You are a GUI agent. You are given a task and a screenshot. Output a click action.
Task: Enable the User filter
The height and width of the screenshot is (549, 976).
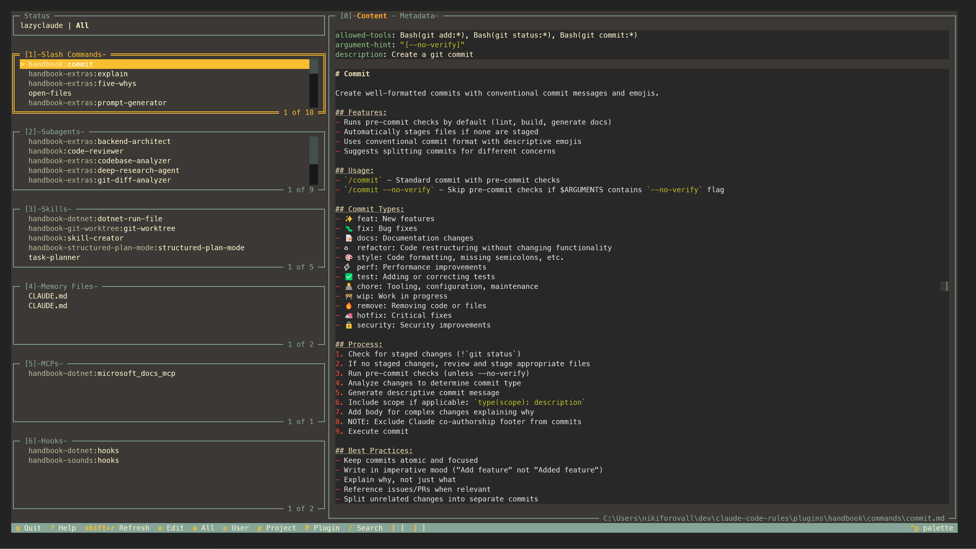[x=236, y=528]
